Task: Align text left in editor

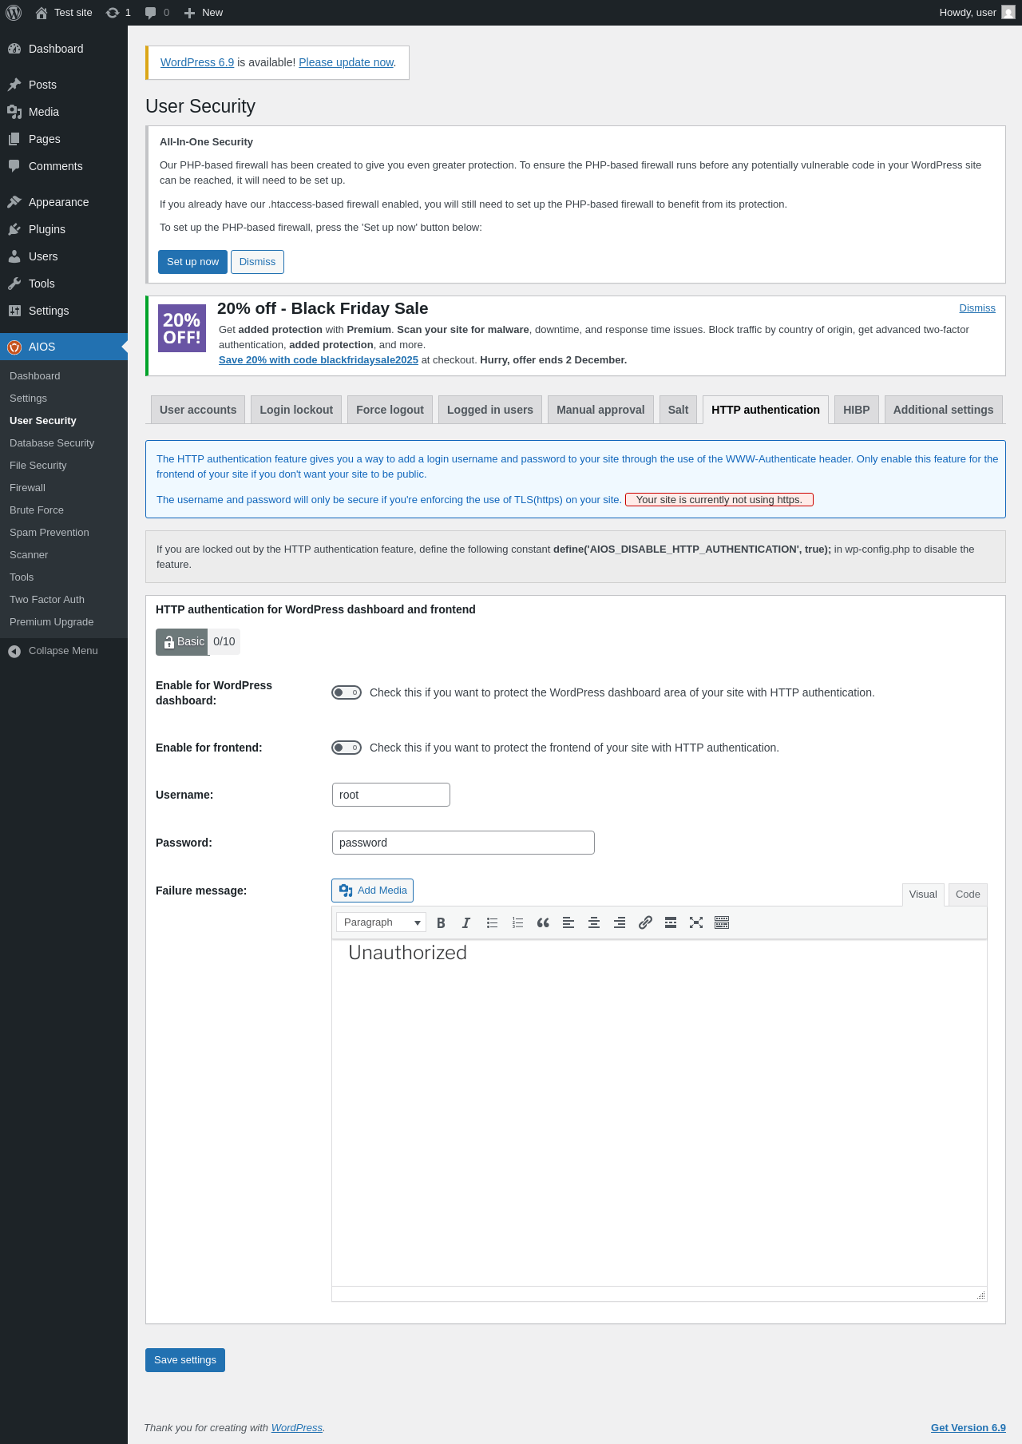Action: click(568, 922)
